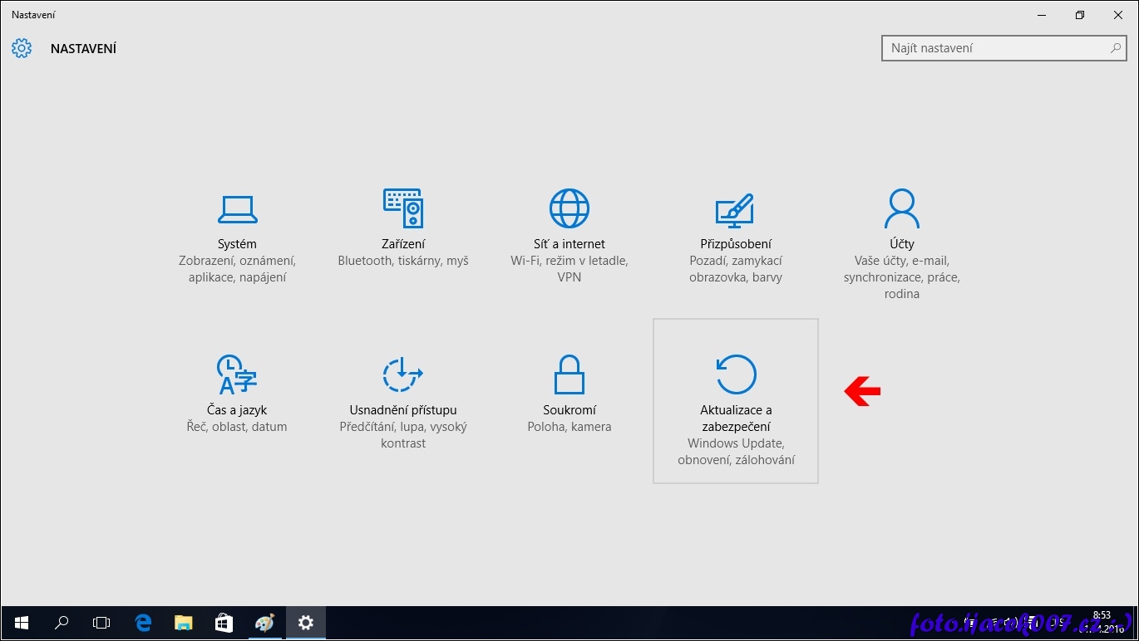Open File Explorer from the taskbar
Screen dimensions: 1139x641
point(184,623)
